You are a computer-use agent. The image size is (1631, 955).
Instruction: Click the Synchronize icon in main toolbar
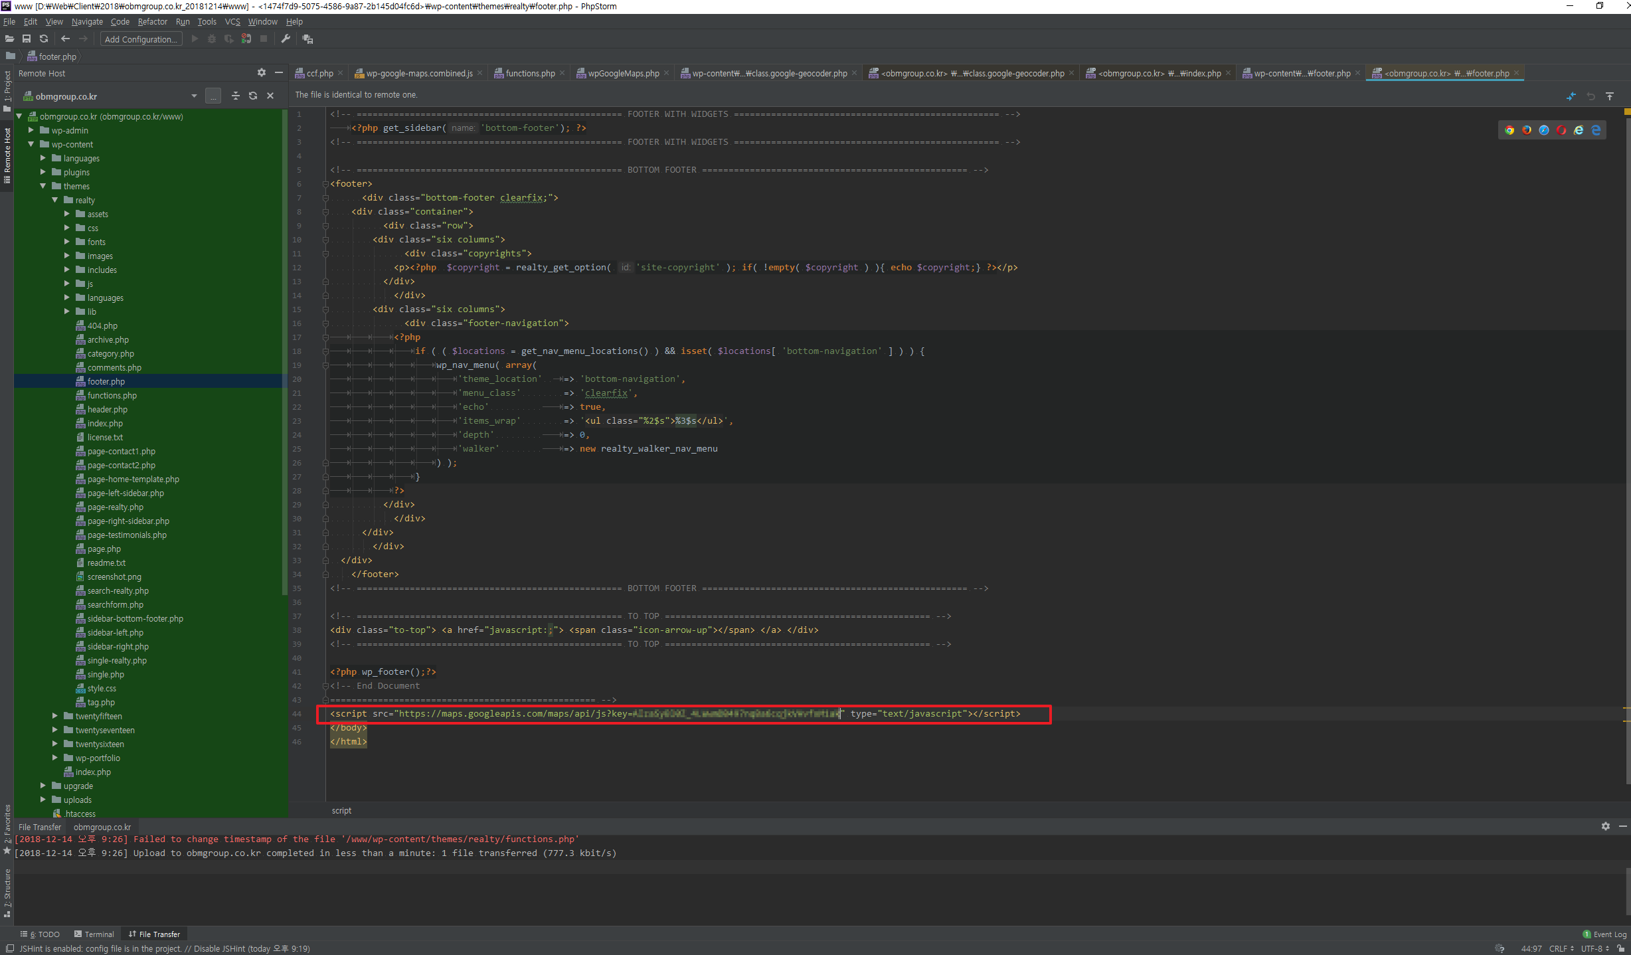tap(44, 39)
